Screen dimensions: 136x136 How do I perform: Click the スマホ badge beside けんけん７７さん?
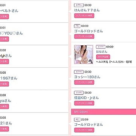(79, 5)
